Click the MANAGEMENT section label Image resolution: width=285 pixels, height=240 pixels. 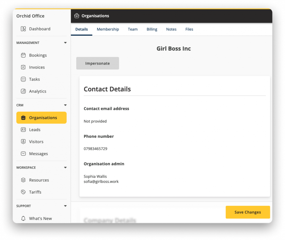point(28,43)
